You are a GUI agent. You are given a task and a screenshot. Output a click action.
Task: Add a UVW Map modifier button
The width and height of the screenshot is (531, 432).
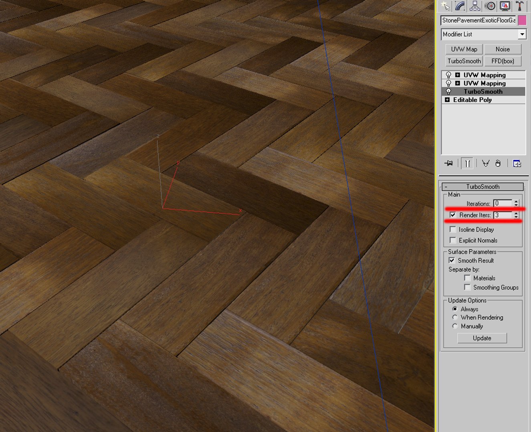[x=464, y=49]
